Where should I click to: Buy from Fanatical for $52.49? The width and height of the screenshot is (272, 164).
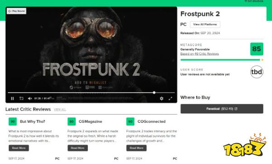click(x=222, y=109)
